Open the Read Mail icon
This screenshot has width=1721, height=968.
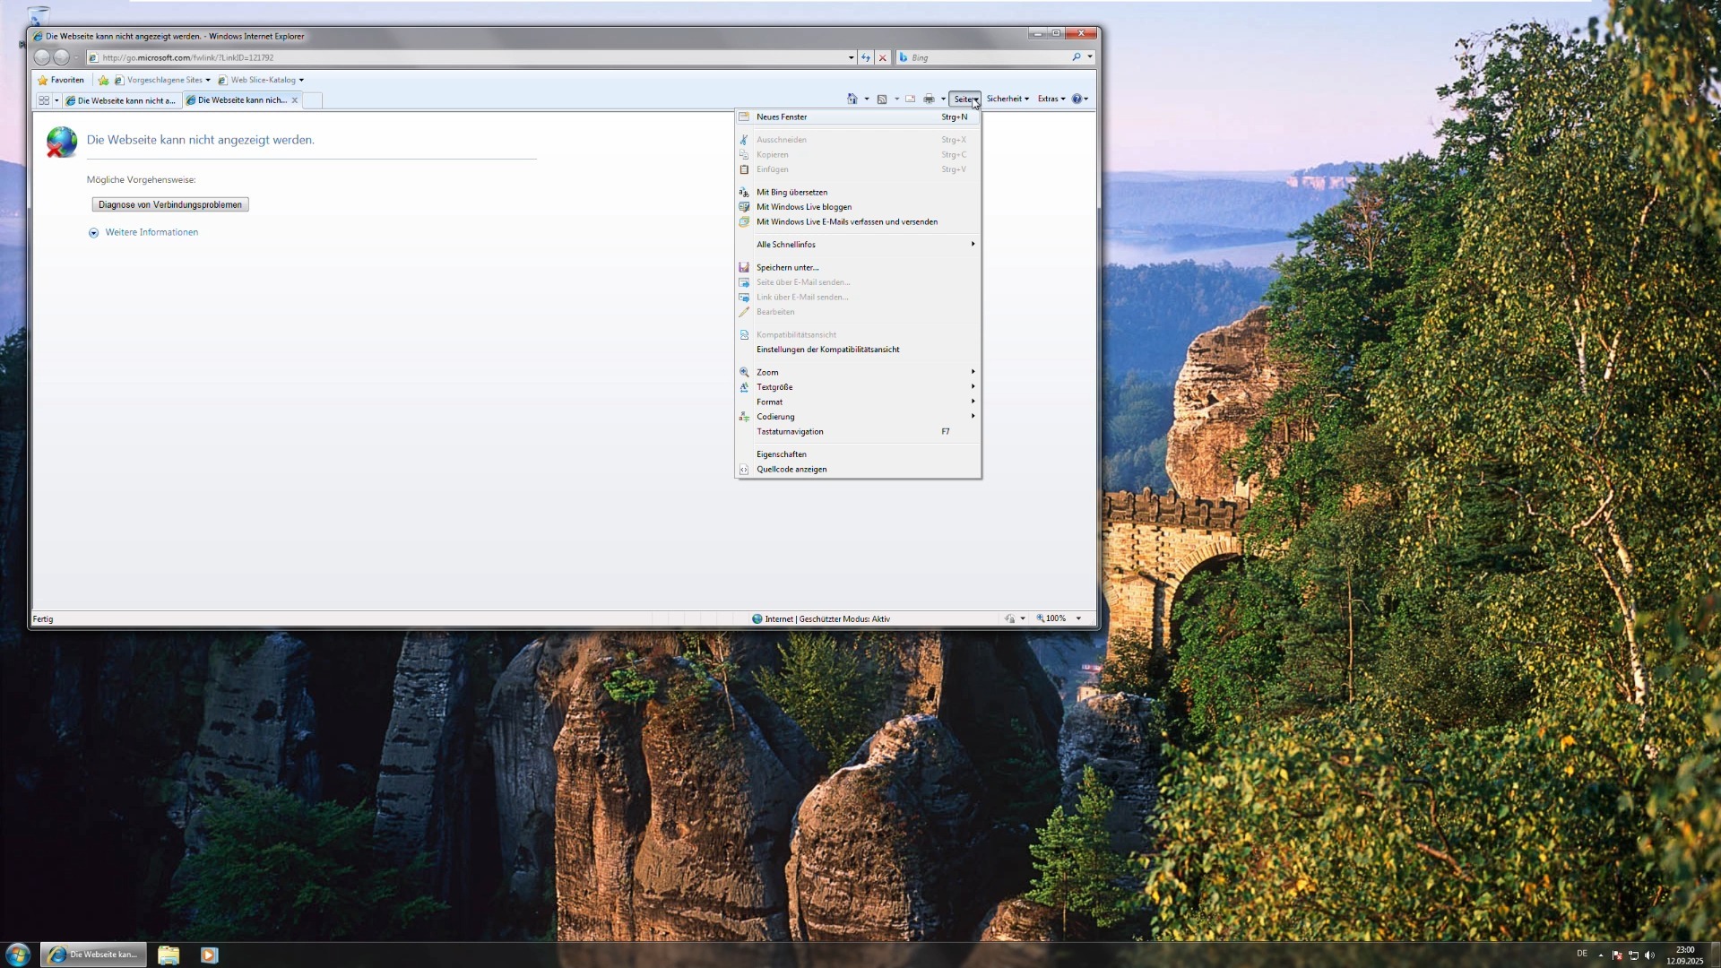tap(911, 99)
